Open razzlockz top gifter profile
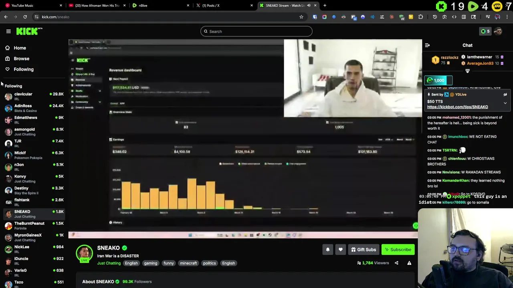513x288 pixels. 445,60
